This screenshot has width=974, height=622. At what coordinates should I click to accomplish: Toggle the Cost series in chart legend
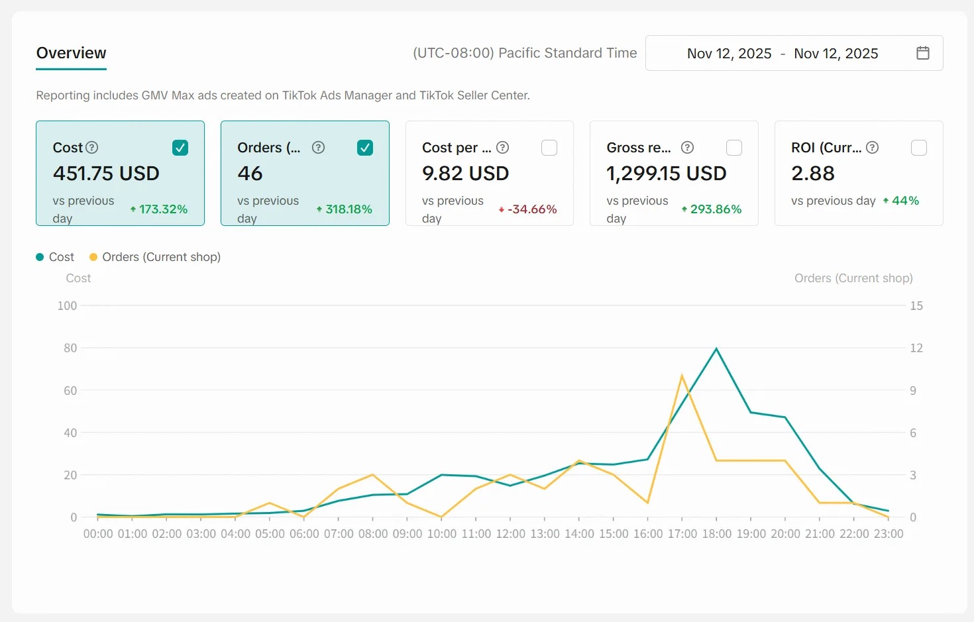click(56, 257)
